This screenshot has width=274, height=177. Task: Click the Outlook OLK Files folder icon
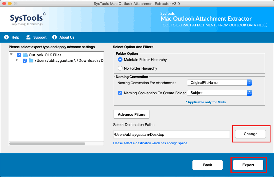coord(25,55)
